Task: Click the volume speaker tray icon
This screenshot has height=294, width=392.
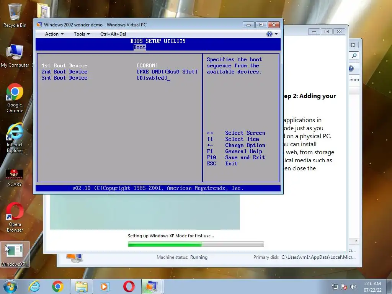Action: [353, 287]
